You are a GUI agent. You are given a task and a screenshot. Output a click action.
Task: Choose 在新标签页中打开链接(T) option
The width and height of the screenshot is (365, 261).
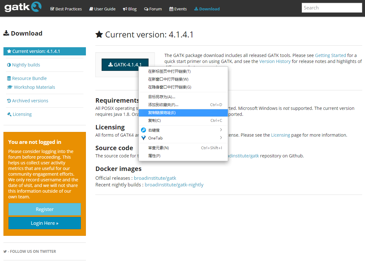pos(169,71)
